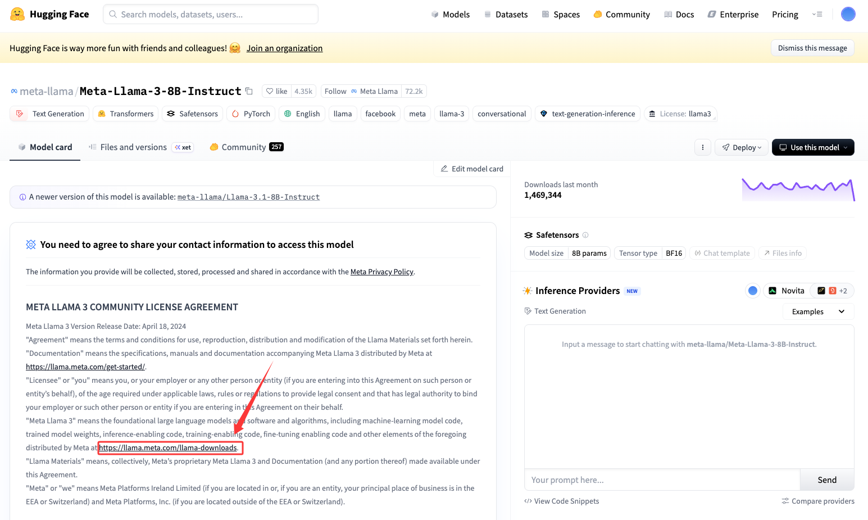Click View Code Snippets
The width and height of the screenshot is (868, 520).
562,501
